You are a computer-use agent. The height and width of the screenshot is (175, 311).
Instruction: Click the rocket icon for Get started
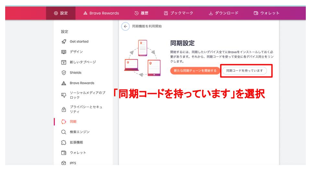64,41
